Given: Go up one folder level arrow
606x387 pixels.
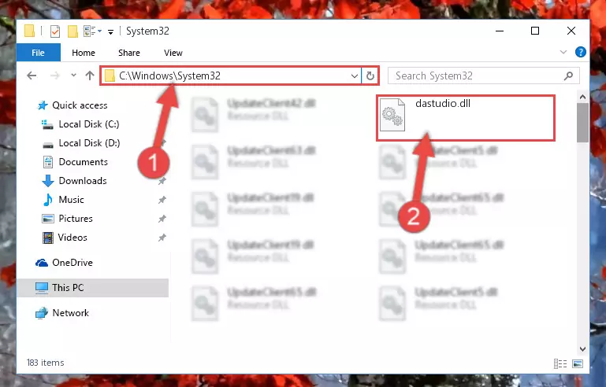Looking at the screenshot, I should pos(90,76).
